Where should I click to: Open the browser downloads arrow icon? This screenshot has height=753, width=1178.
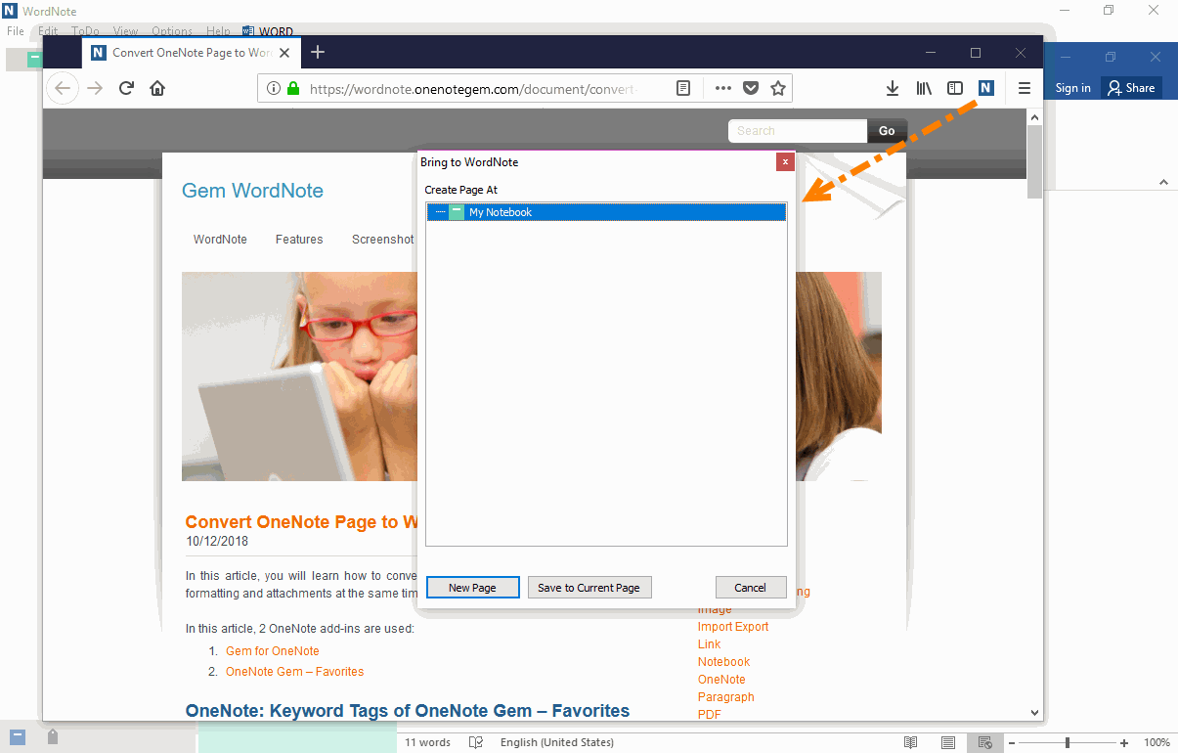[x=893, y=88]
